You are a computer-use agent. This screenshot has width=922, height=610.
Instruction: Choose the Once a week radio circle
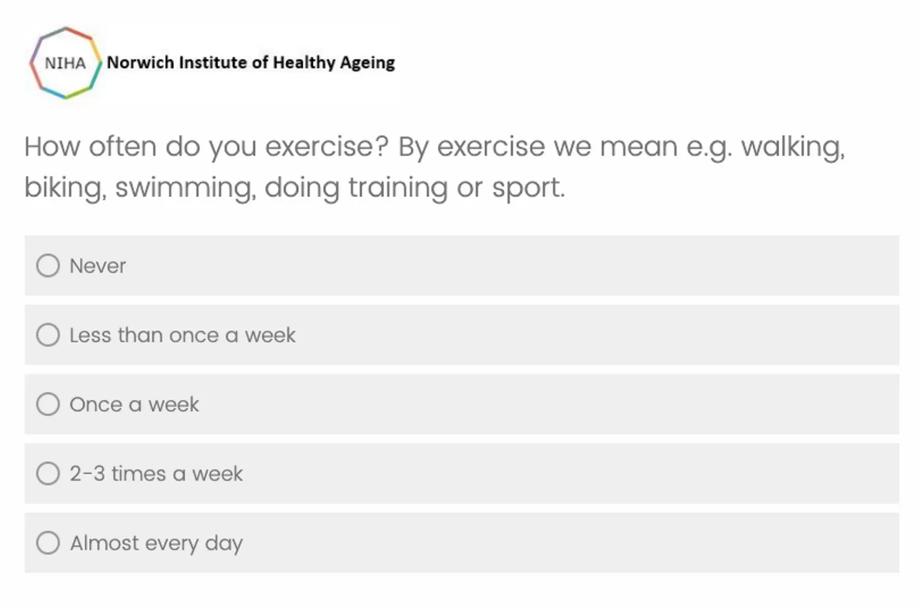point(48,405)
